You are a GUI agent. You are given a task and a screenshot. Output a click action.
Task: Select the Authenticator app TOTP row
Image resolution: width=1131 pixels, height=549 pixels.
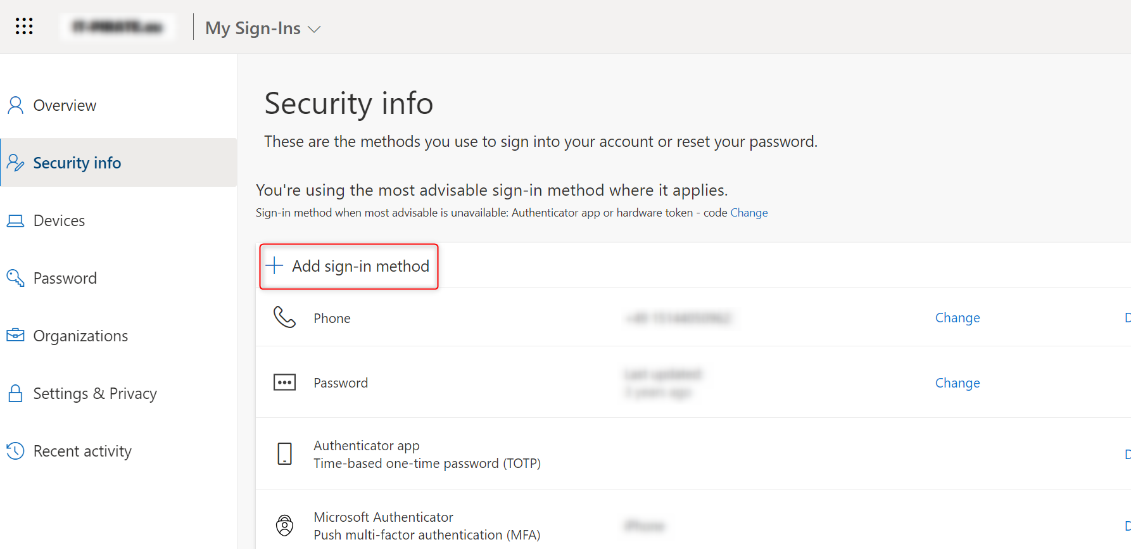[x=693, y=454]
